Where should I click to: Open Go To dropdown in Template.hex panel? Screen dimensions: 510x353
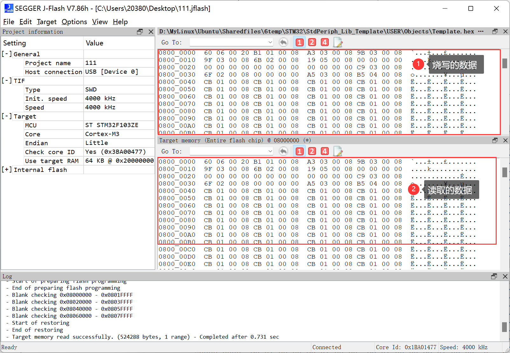pyautogui.click(x=270, y=42)
